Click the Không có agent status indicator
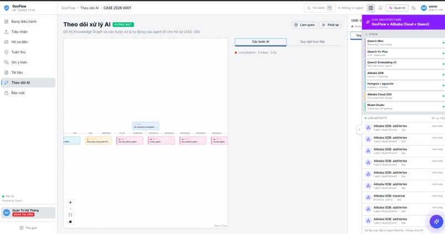This screenshot has height=234, width=445. coord(351,8)
